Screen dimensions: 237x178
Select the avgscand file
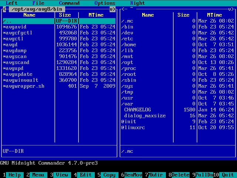point(59,63)
